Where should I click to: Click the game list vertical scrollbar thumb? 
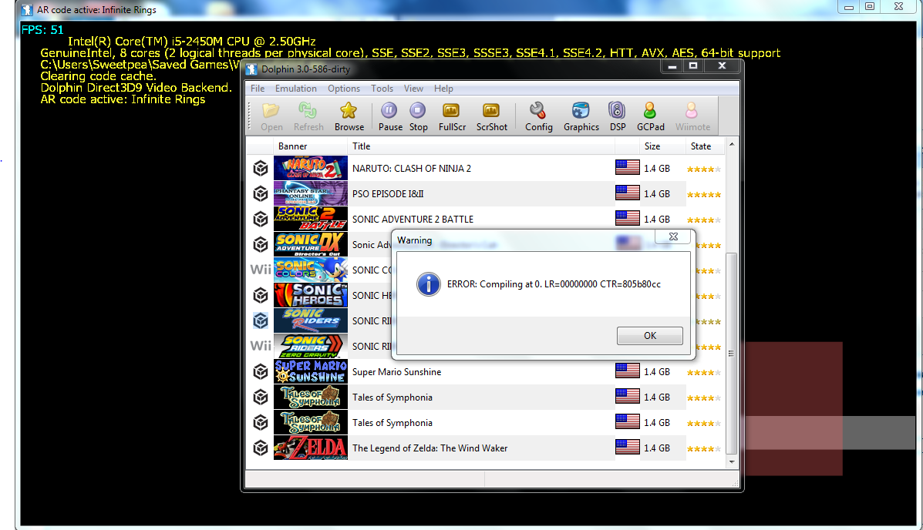point(732,353)
